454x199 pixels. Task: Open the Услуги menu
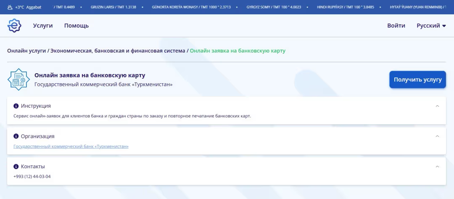(43, 26)
